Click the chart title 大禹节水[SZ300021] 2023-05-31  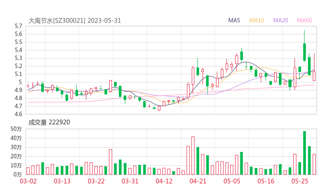coord(75,21)
